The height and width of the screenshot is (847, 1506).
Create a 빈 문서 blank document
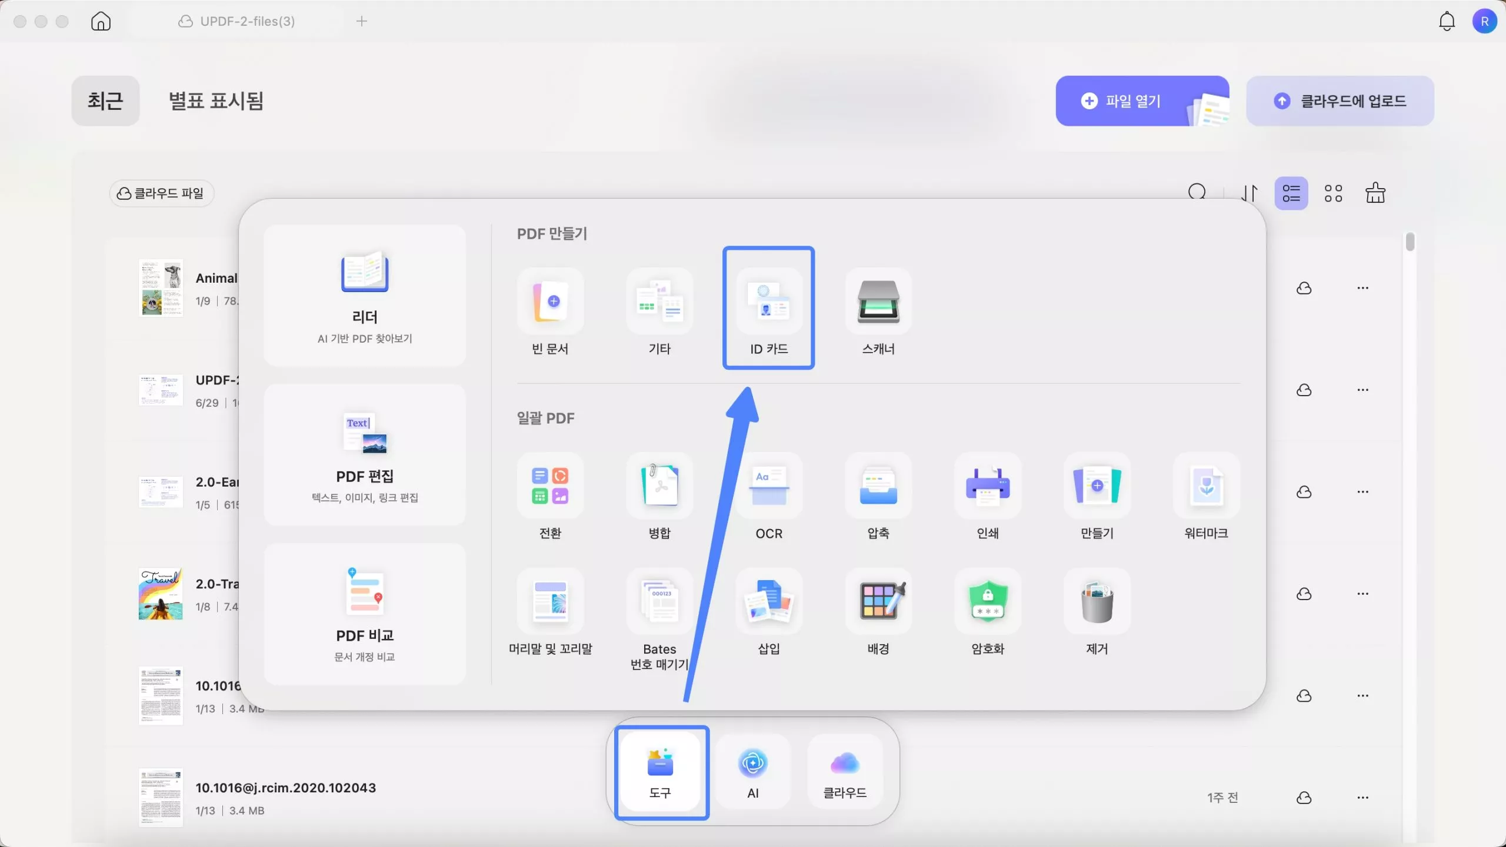[550, 302]
